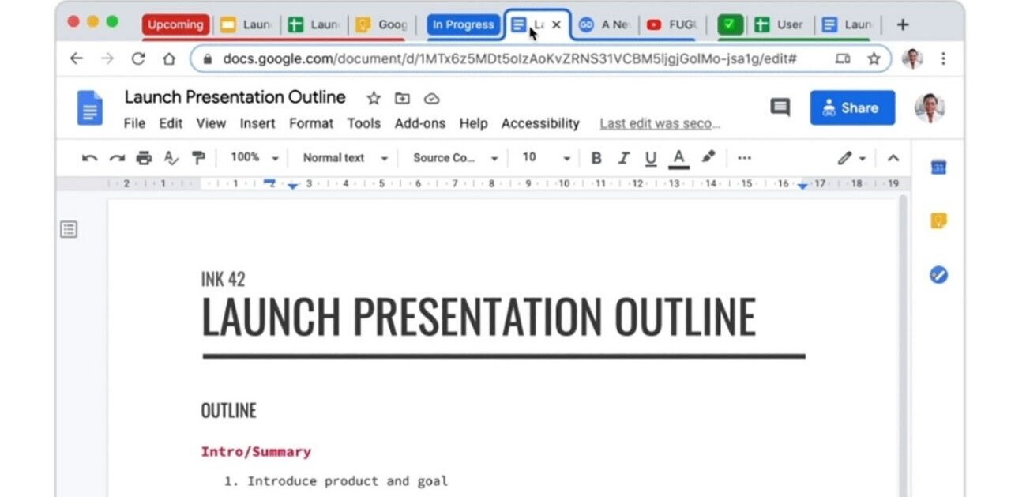Show the document outline panel

70,230
